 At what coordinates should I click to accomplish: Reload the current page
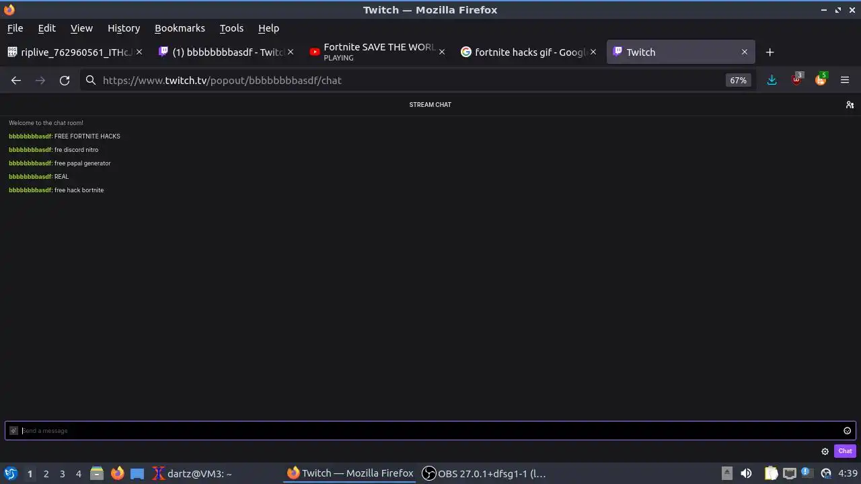tap(65, 80)
